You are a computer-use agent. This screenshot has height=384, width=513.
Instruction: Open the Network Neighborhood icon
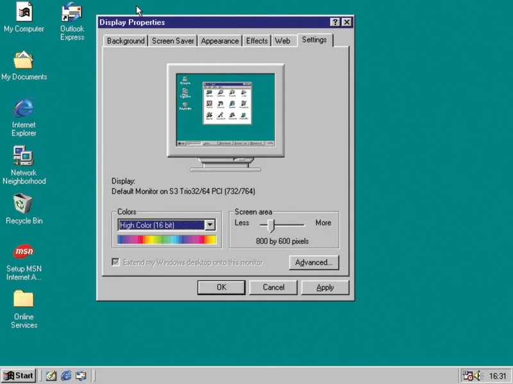tap(23, 157)
